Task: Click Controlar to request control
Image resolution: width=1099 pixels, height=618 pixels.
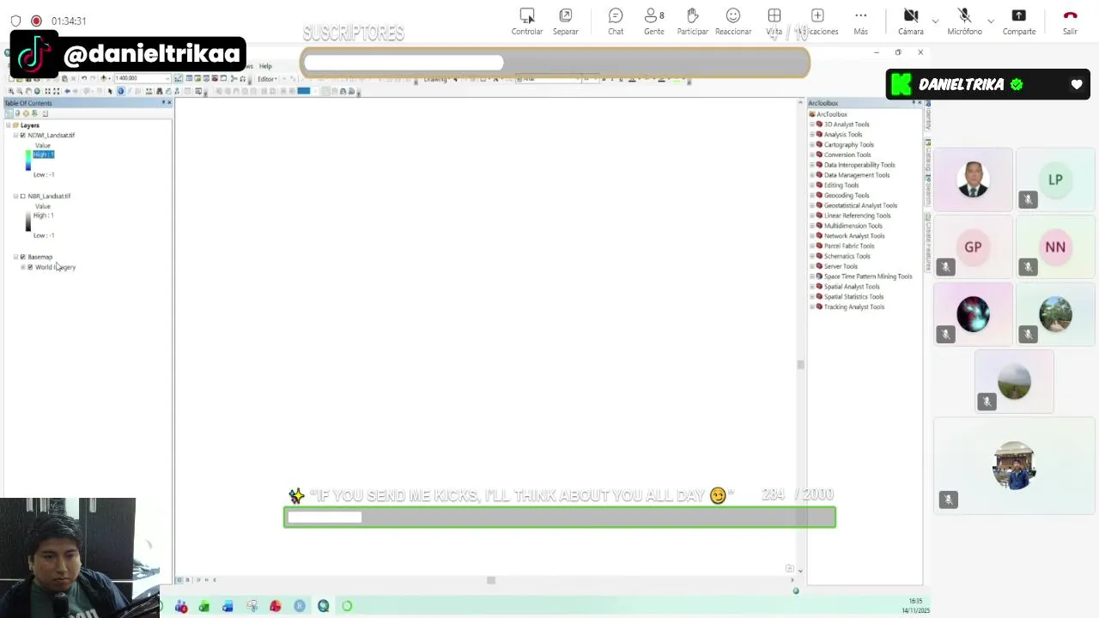Action: (527, 21)
